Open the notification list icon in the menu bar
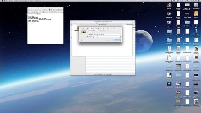 tap(198, 1)
